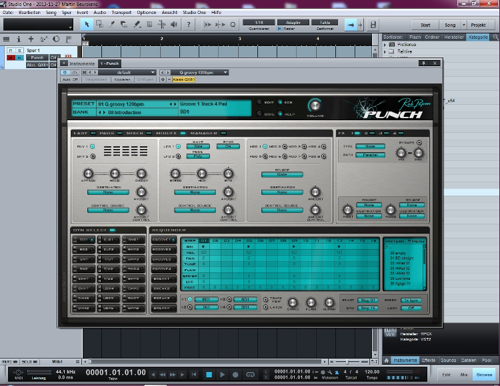Viewport: 500px width, 386px height.
Task: Open the default preset dropdown
Action: [127, 73]
